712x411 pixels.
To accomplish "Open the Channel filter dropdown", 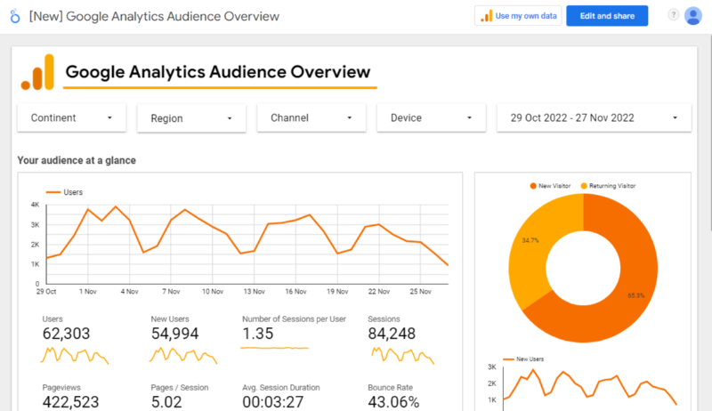I will (311, 118).
